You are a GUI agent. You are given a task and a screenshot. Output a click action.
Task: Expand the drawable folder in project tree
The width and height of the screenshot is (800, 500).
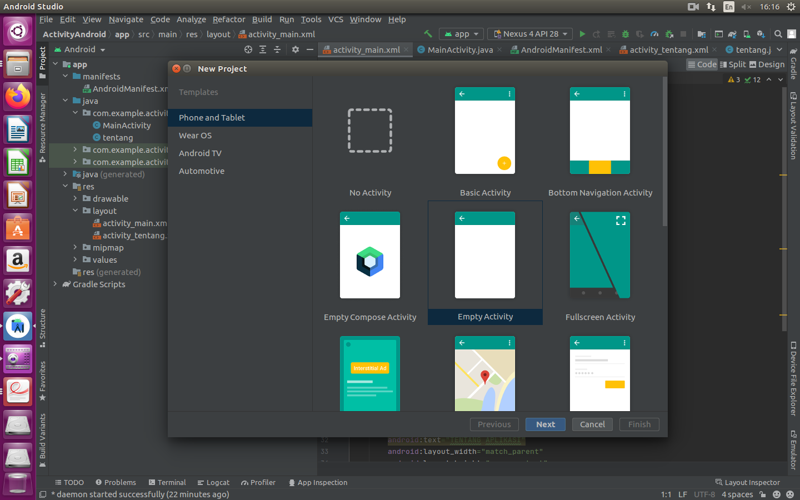[76, 198]
